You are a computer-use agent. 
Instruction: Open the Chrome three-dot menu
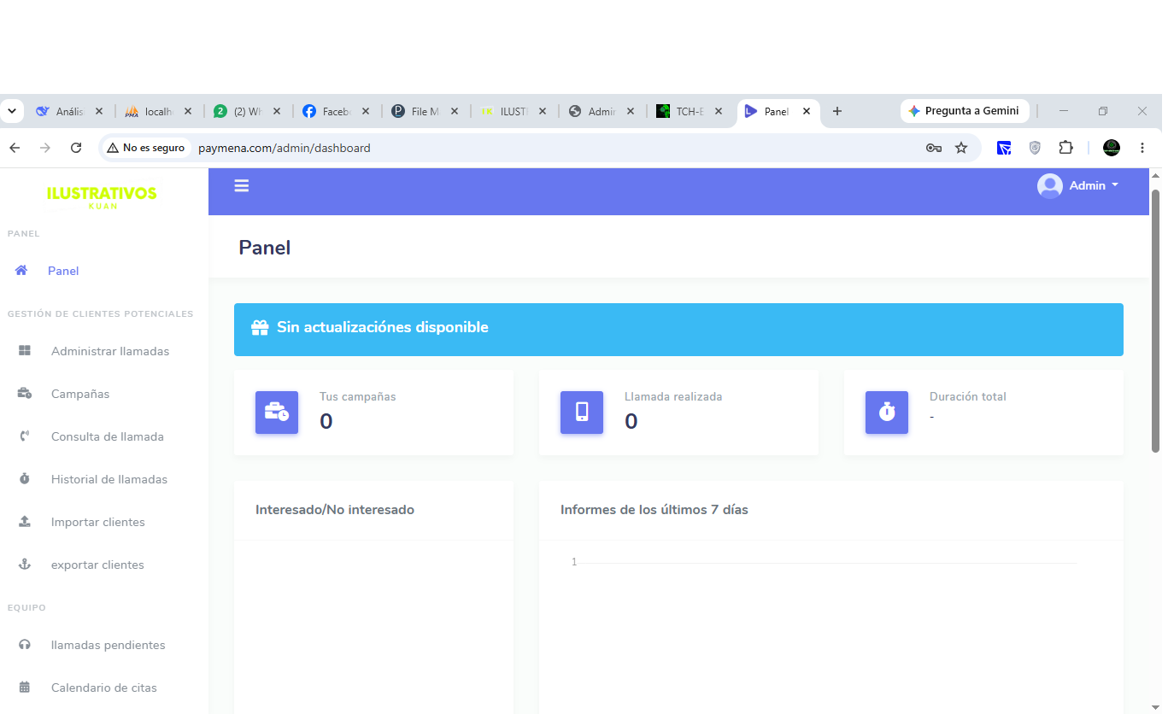click(x=1142, y=148)
